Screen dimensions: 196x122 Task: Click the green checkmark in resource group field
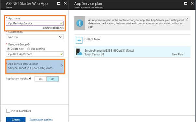[61, 54]
